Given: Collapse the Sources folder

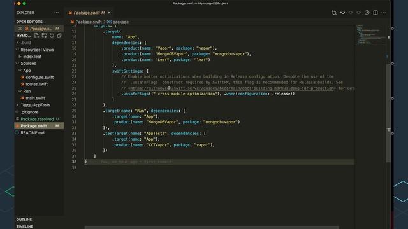Looking at the screenshot, I should [17, 64].
